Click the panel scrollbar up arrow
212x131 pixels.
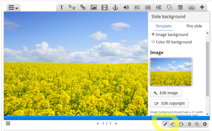(x=207, y=33)
